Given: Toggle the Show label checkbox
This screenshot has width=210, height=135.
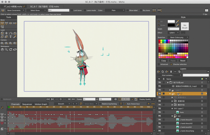Looking at the screenshot, I should click(x=127, y=10).
